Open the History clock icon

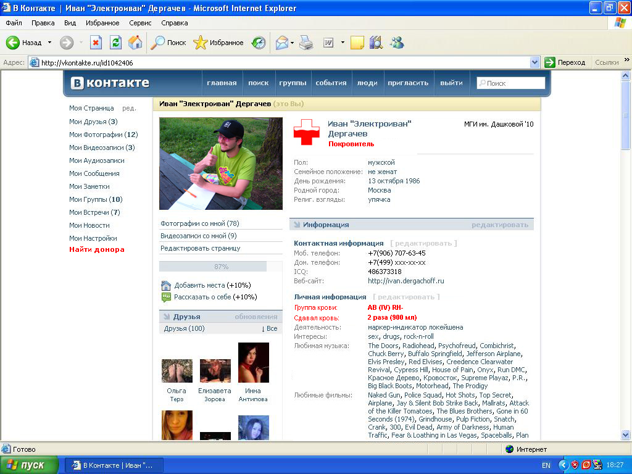pyautogui.click(x=259, y=43)
